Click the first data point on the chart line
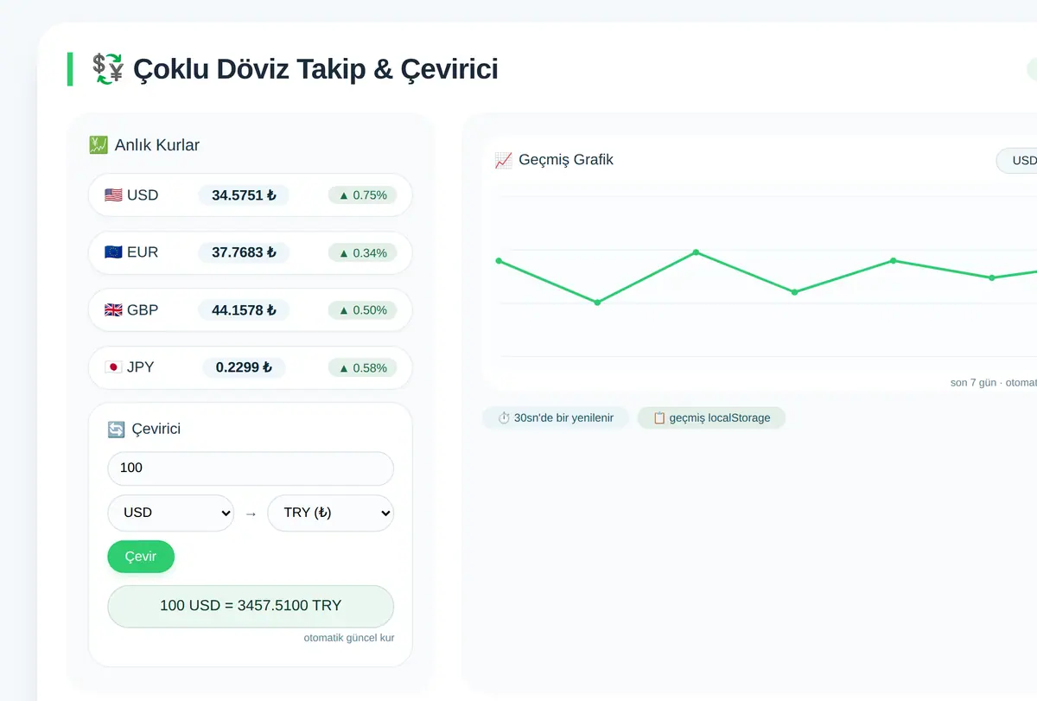The height and width of the screenshot is (701, 1037). click(x=499, y=261)
